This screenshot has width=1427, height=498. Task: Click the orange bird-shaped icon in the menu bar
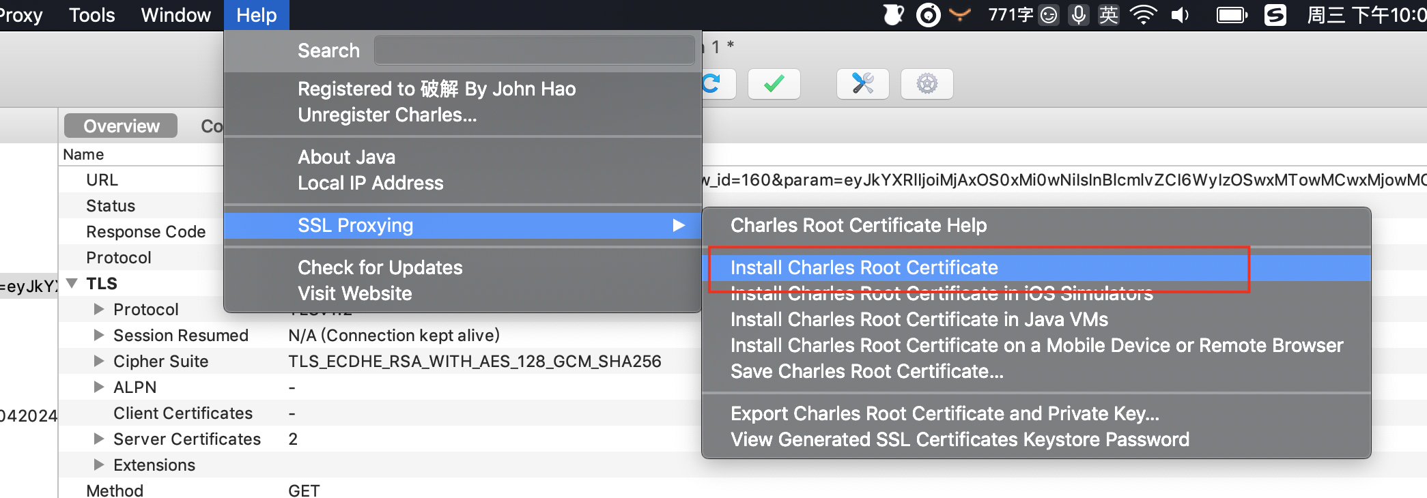(960, 15)
